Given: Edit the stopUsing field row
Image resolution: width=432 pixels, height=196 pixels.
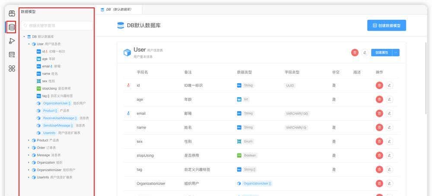Looking at the screenshot, I should 389,155.
